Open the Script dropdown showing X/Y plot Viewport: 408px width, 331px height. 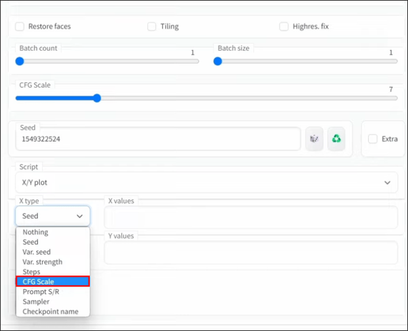pyautogui.click(x=206, y=183)
